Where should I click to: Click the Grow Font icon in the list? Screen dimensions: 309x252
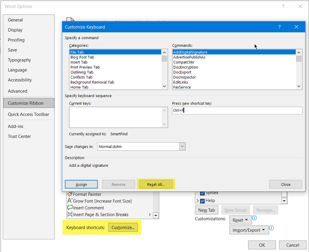point(70,201)
